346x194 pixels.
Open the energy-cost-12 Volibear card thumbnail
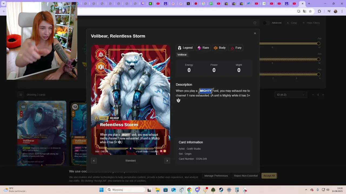tap(78, 133)
